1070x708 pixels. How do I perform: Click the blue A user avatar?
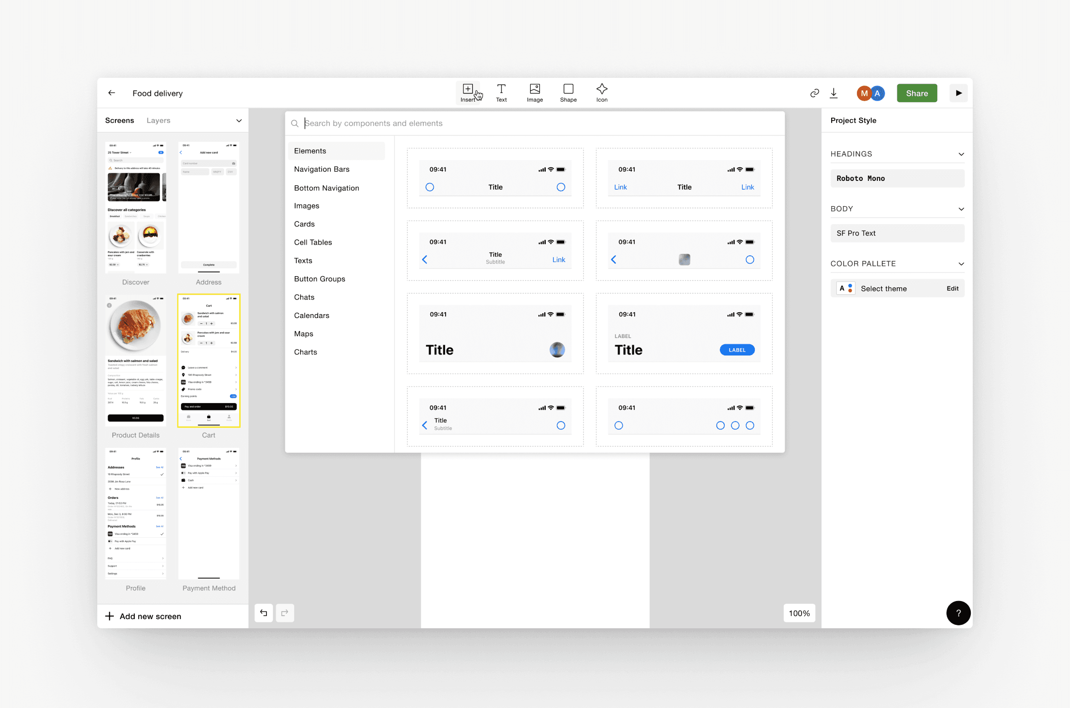point(878,93)
